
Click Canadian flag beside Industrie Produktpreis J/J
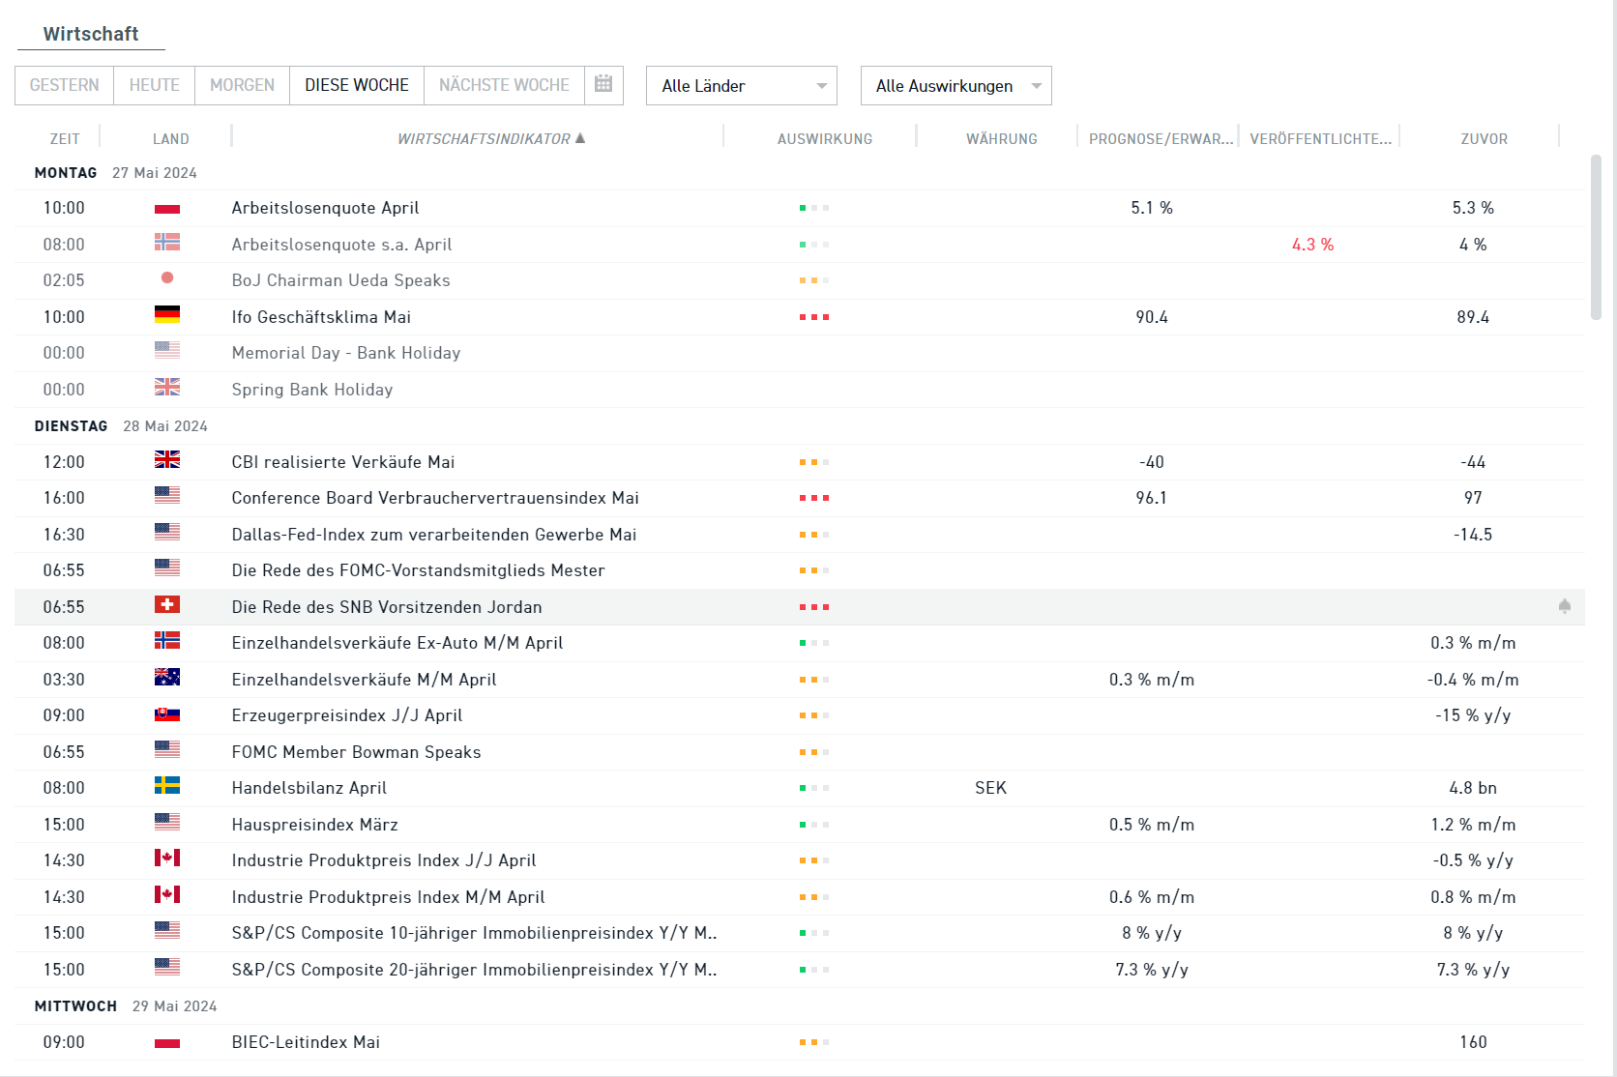167,859
